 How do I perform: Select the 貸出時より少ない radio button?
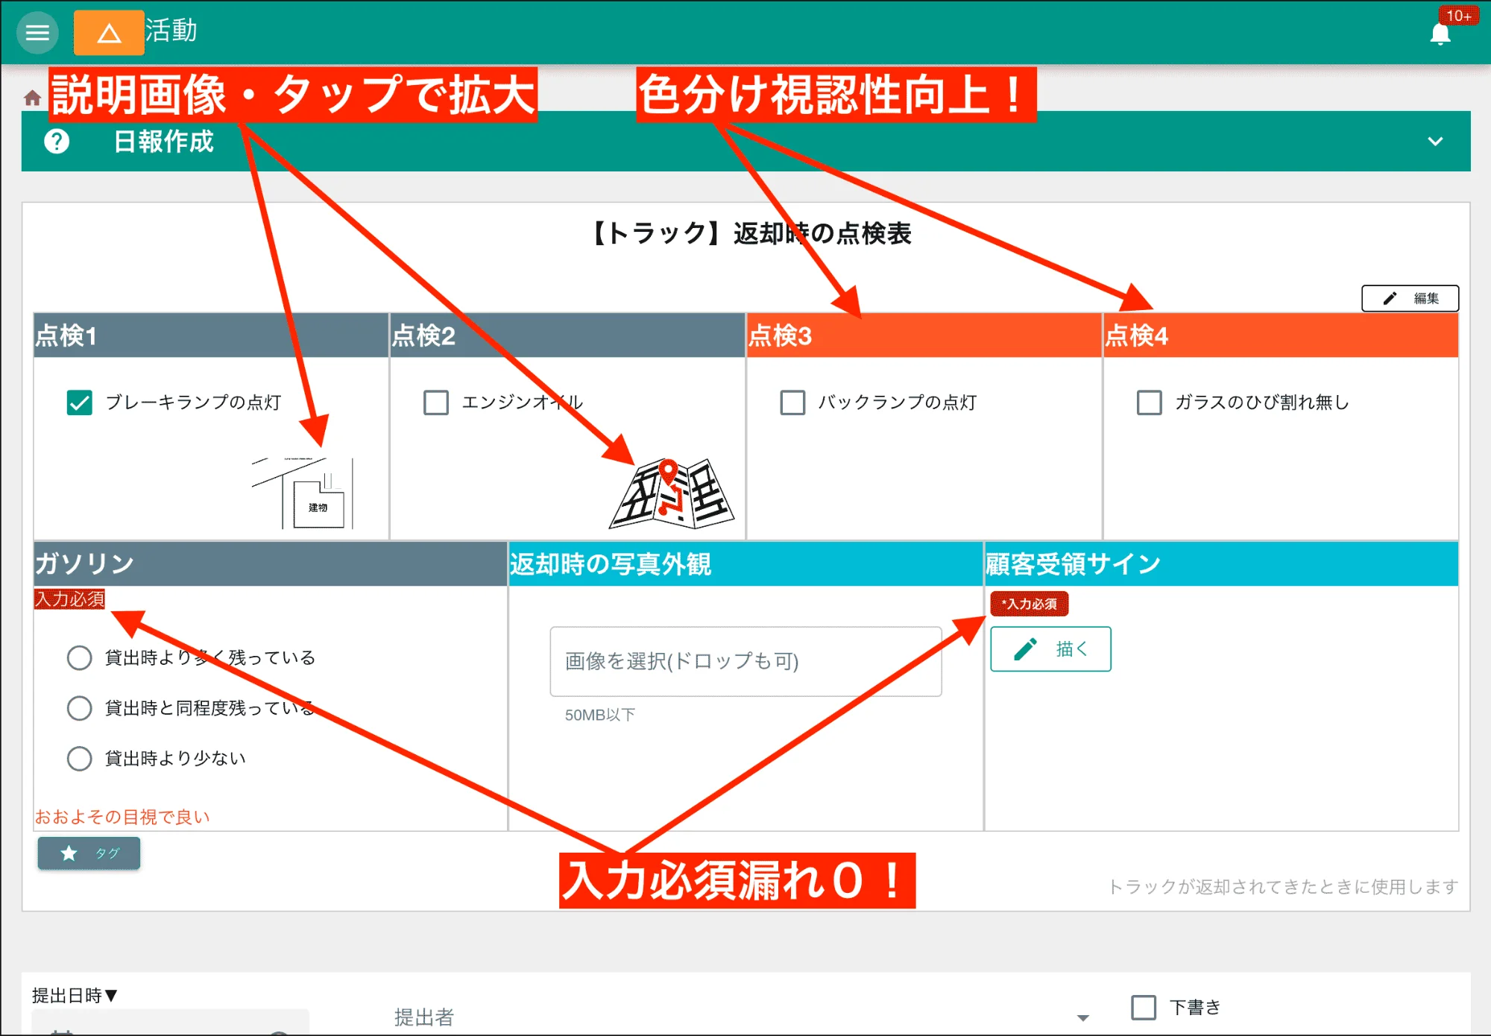coord(79,758)
